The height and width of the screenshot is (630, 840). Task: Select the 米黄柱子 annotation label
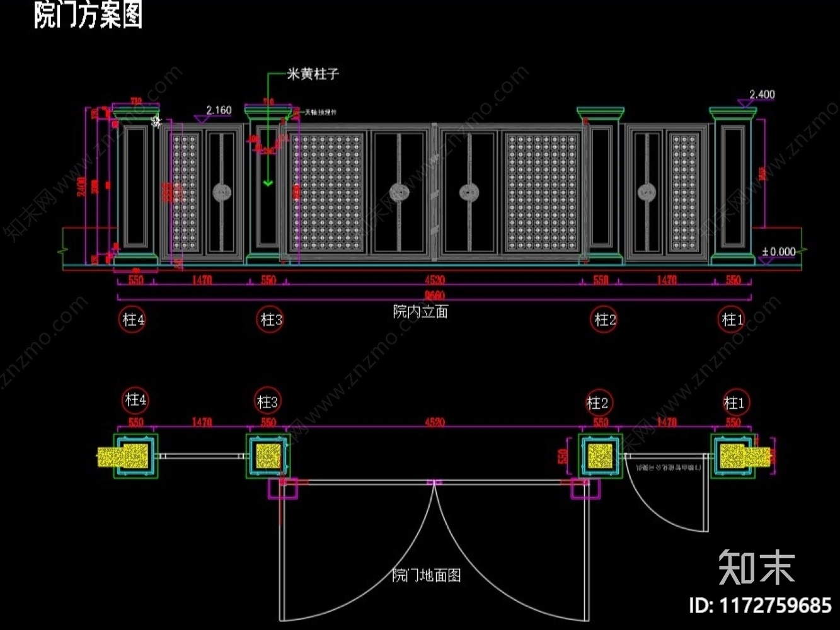[313, 74]
